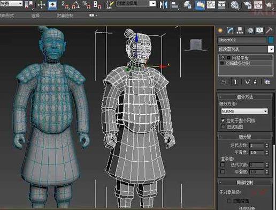Open the Display command panel tab
The height and width of the screenshot is (210, 276).
259,31
